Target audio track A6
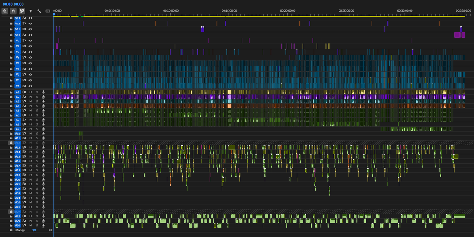474x237 pixels. (x=17, y=115)
